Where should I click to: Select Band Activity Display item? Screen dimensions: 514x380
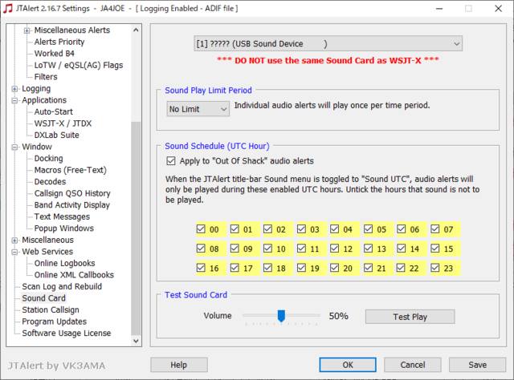72,205
